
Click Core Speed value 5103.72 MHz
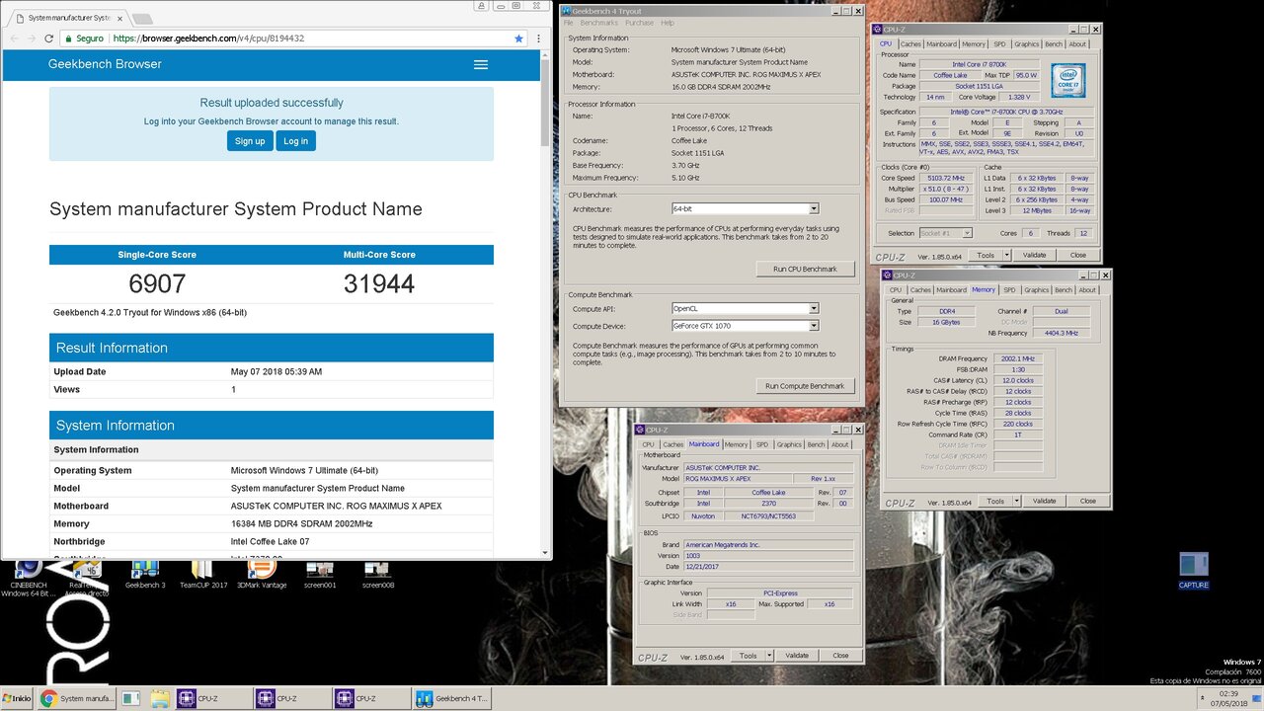(x=948, y=178)
